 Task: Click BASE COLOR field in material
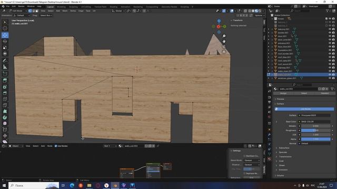(x=314, y=121)
